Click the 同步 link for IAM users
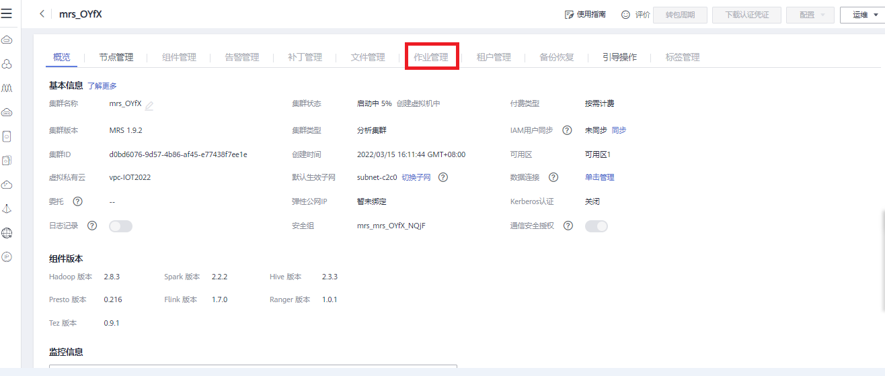Image resolution: width=885 pixels, height=376 pixels. (x=619, y=130)
